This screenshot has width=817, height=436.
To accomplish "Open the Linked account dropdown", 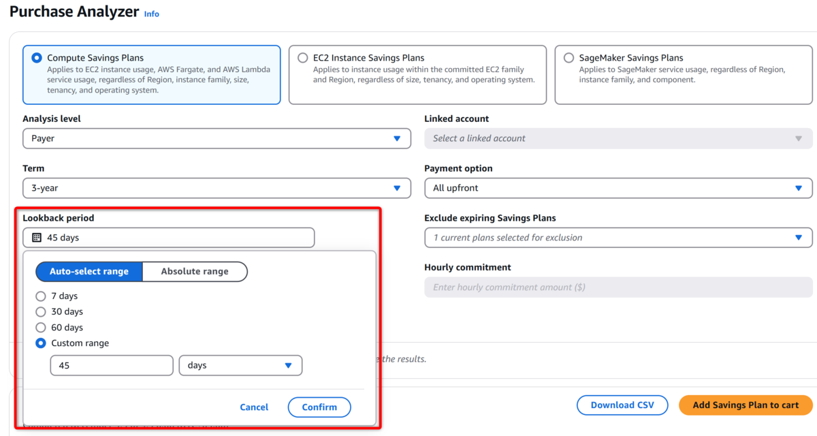I will [618, 138].
